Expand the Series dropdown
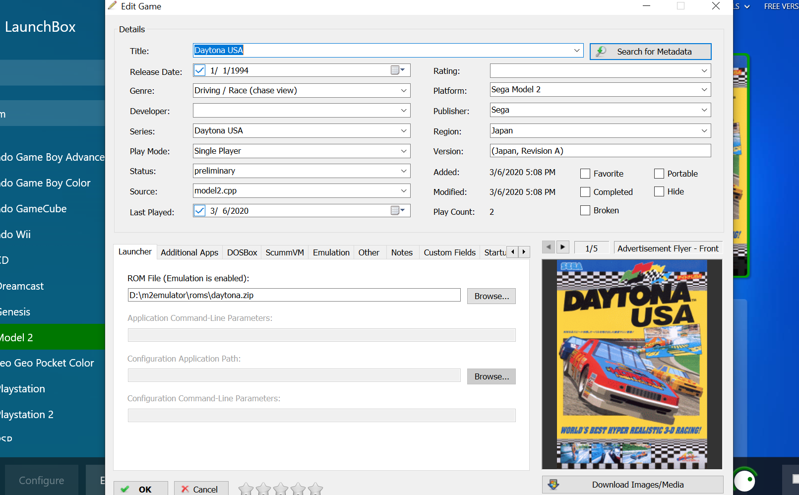Viewport: 799px width, 495px height. [x=404, y=131]
